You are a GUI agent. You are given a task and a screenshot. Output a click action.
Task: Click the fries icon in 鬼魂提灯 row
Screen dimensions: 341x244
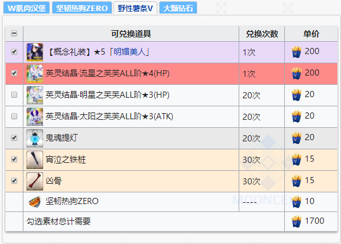click(297, 138)
